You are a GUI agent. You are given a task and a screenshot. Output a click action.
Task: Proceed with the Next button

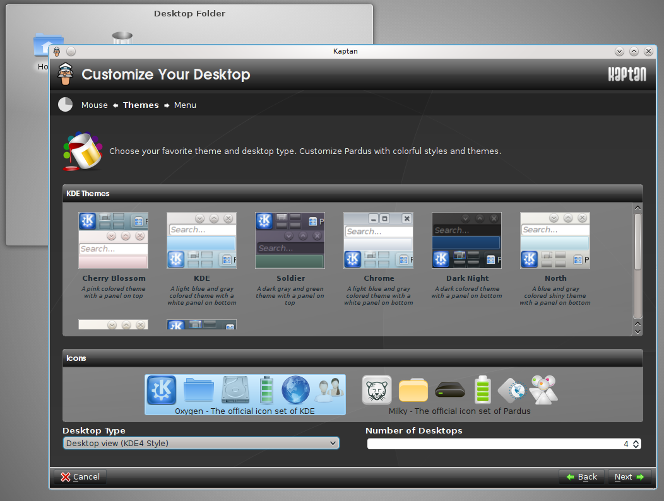coord(629,477)
